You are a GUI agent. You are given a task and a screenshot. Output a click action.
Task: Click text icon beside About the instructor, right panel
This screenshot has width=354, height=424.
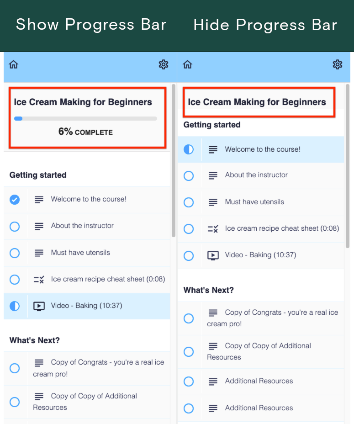(x=213, y=175)
